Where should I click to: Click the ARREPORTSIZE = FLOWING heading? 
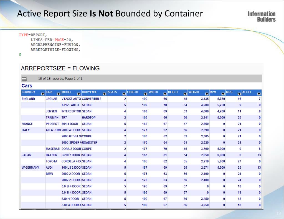tap(60, 68)
